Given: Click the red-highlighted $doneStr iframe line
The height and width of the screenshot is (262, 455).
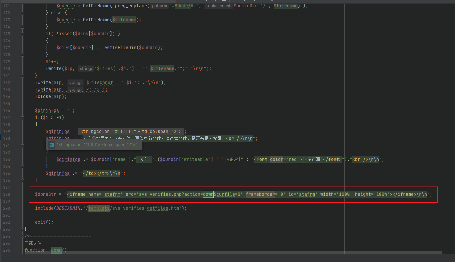Looking at the screenshot, I should click(x=200, y=194).
